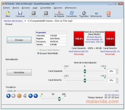Toggle the orange repeat playback button
The width and height of the screenshot is (125, 110).
tap(19, 96)
